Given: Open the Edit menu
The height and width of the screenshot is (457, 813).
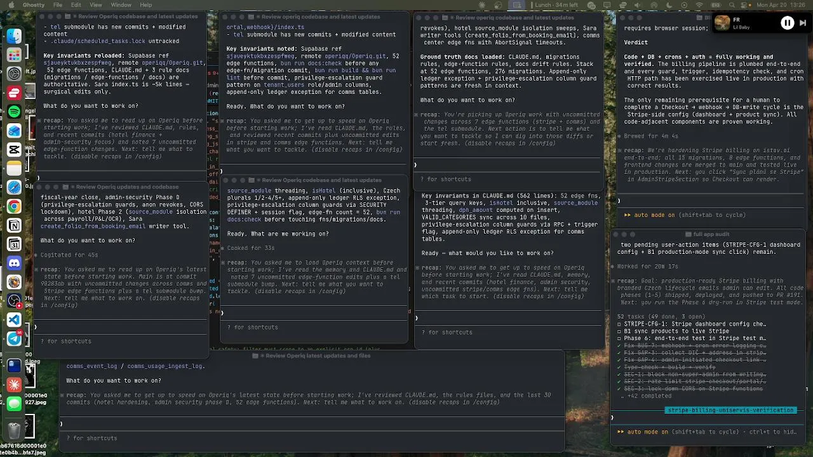Looking at the screenshot, I should [76, 5].
